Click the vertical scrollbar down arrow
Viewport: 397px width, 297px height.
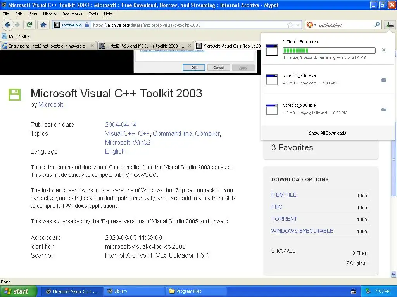click(x=394, y=274)
